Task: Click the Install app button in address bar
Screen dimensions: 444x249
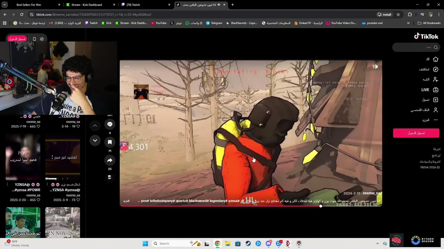Action: [385, 15]
